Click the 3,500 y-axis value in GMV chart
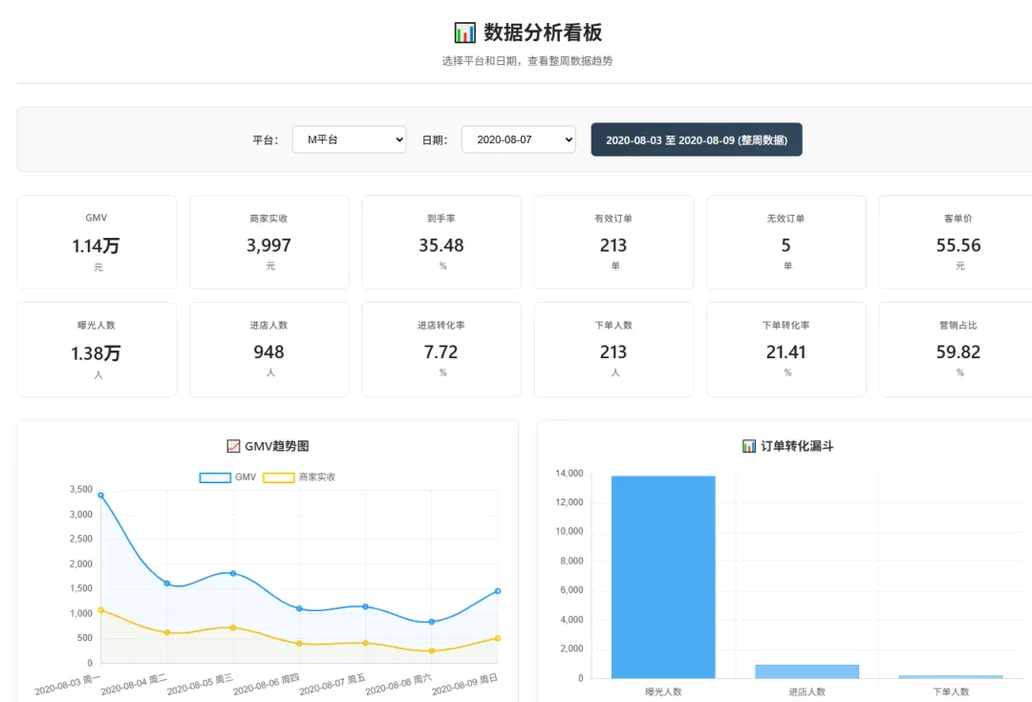 (x=81, y=490)
